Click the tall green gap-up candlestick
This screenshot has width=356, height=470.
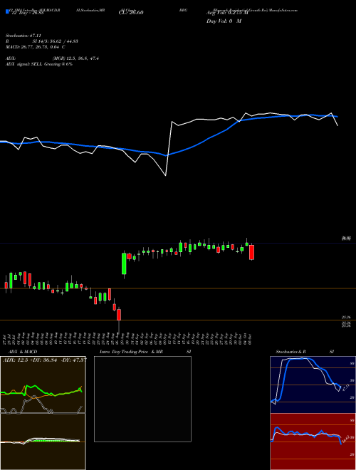tap(124, 263)
